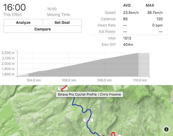173x136 pixels.
Task: Click the middle TF-21 road label
Action: (x=88, y=120)
